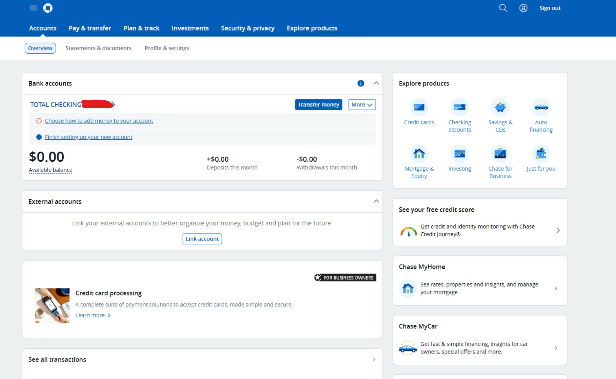Viewport: 616px width, 379px height.
Task: Click the Chase MyHome house icon
Action: pyautogui.click(x=408, y=288)
